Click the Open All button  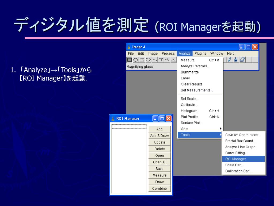coord(159,162)
